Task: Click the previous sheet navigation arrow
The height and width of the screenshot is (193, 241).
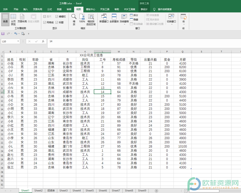Action: [5, 191]
